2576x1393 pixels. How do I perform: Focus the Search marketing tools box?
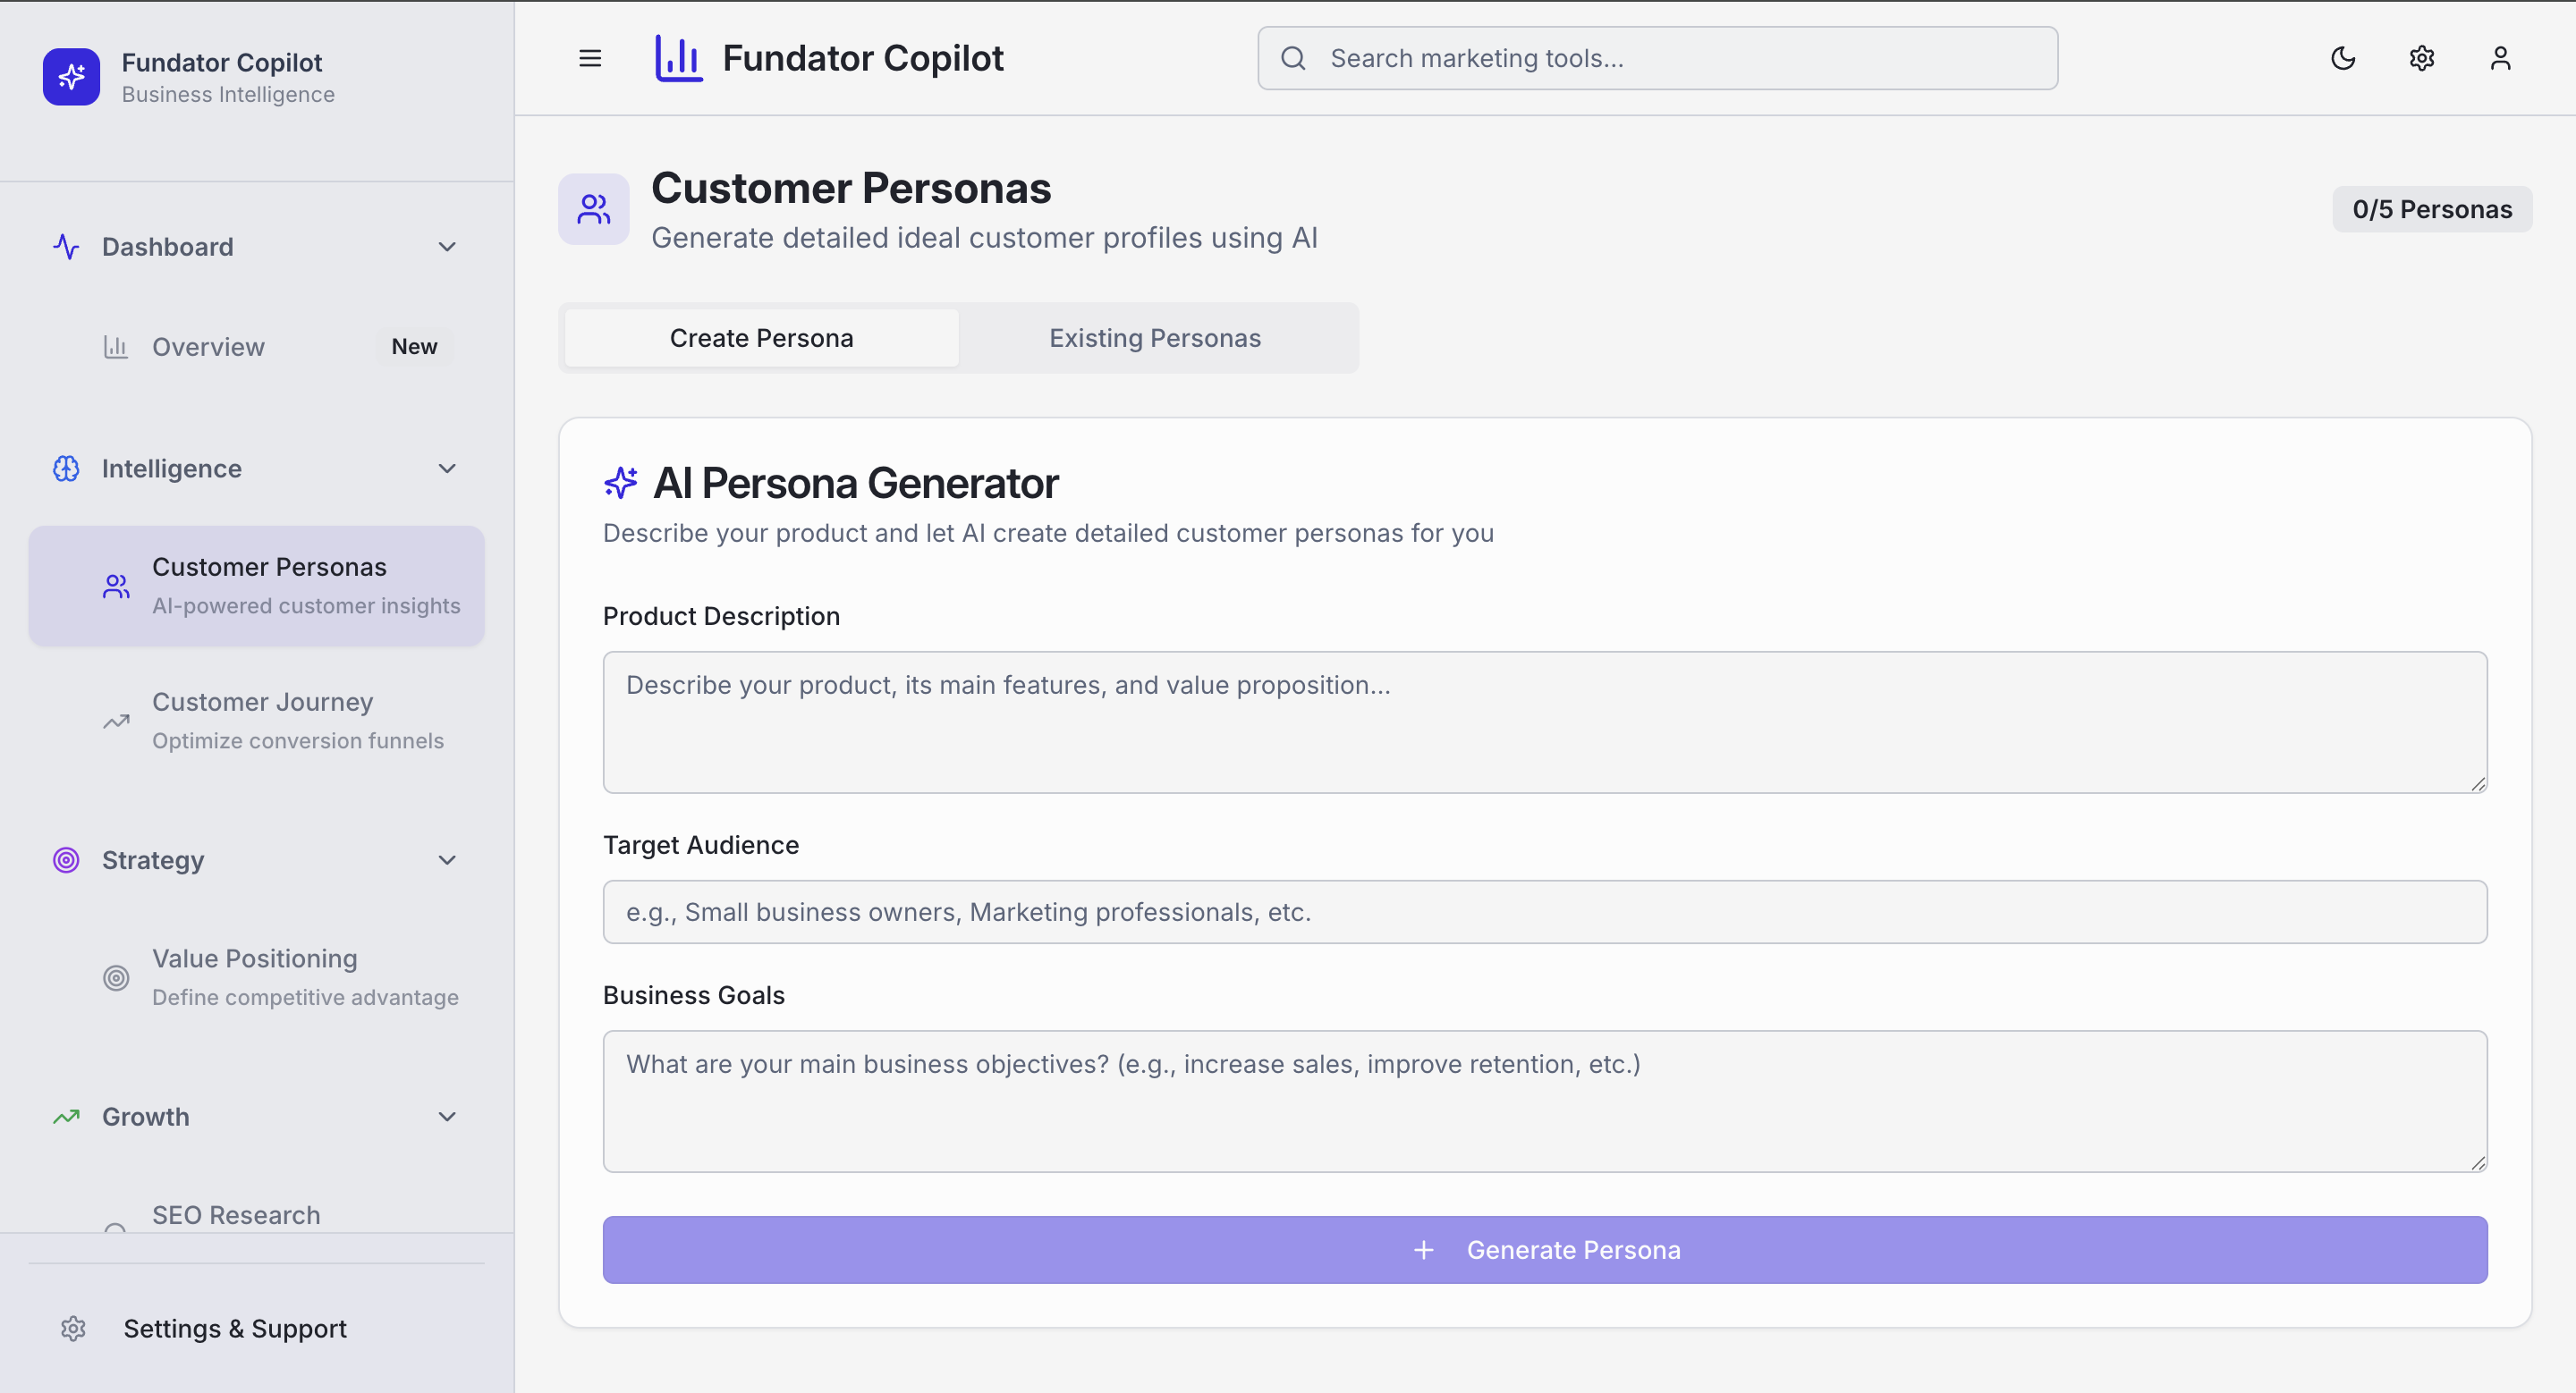coord(1657,58)
